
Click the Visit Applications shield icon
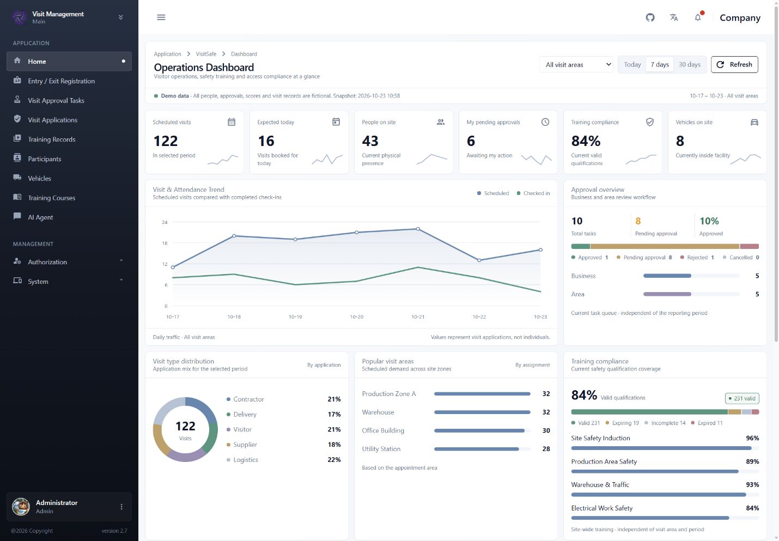tap(17, 119)
